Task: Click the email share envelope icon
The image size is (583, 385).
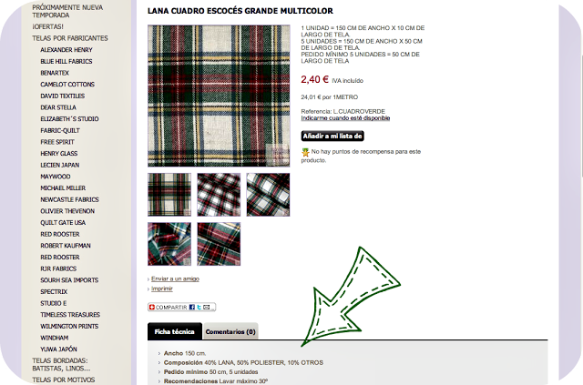Action: (207, 307)
